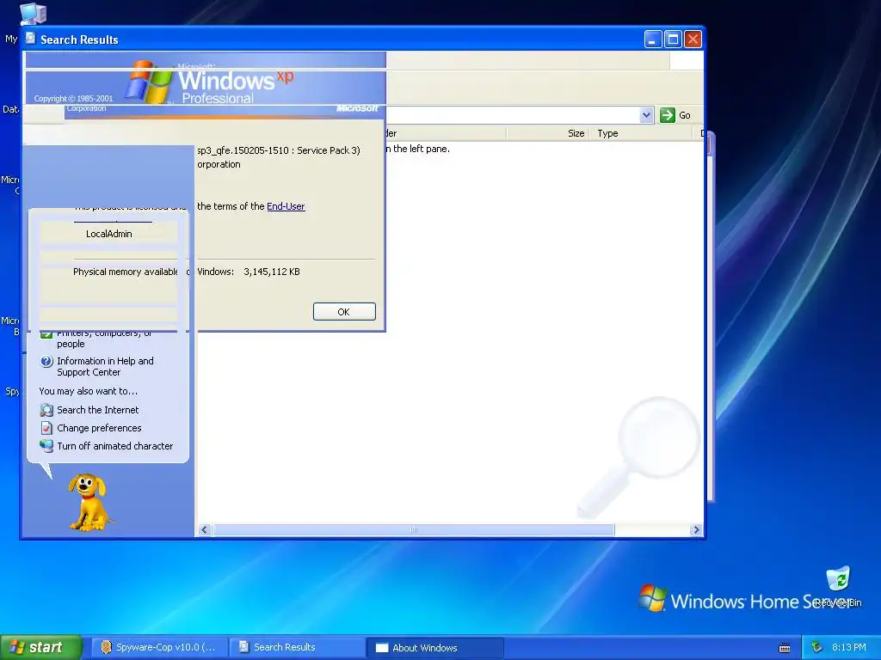This screenshot has height=660, width=881.
Task: Click the Help and Support question mark icon
Action: click(46, 362)
